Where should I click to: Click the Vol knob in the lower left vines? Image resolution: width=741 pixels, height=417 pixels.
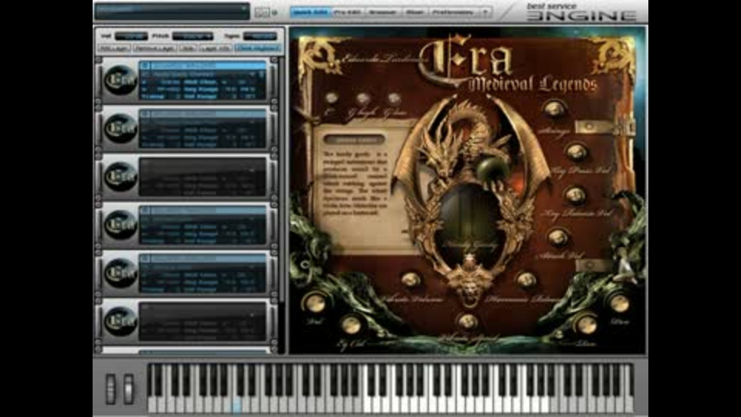[315, 303]
